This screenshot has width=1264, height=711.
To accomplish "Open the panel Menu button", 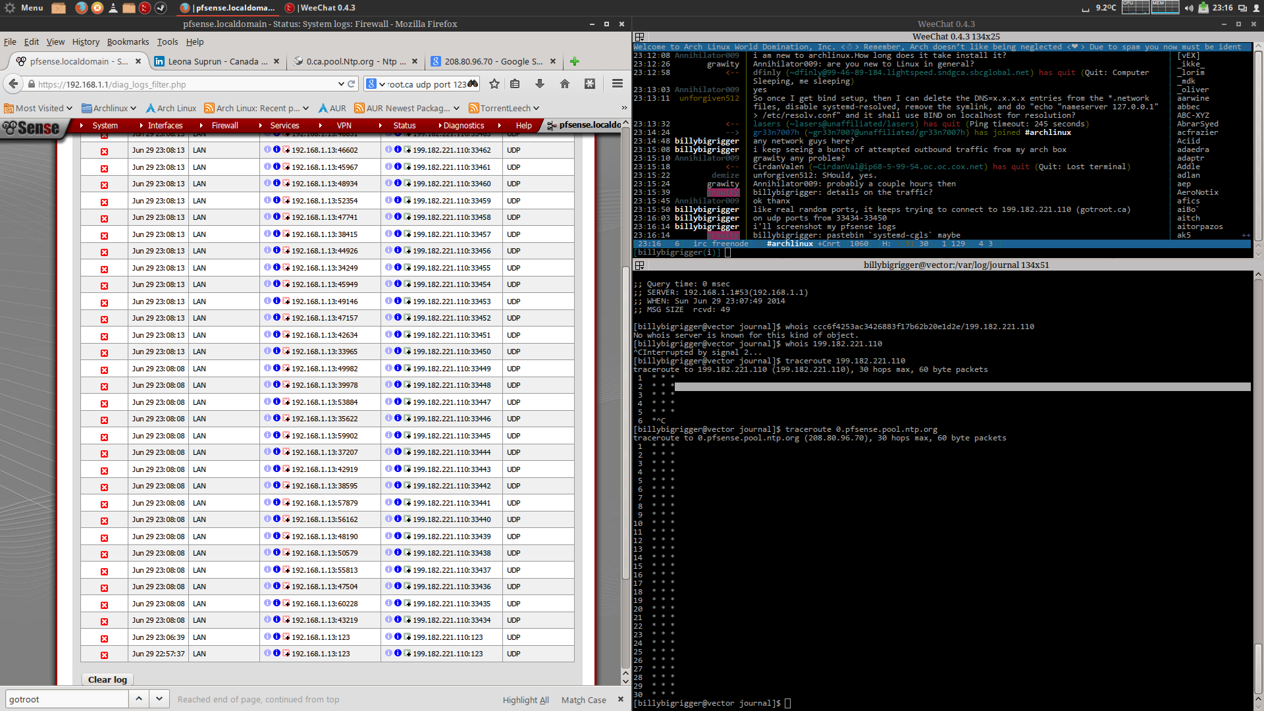I will 24,8.
